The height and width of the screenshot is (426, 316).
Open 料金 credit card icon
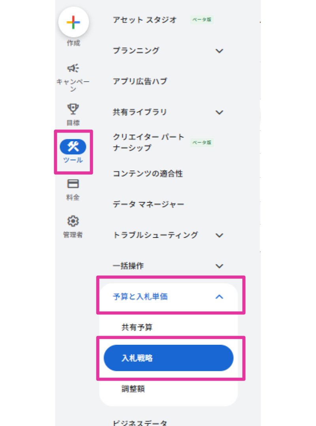[x=73, y=184]
